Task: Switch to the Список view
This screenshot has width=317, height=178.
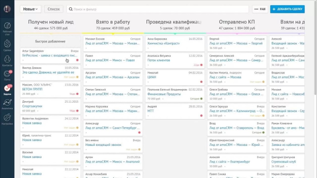Action: [x=54, y=9]
